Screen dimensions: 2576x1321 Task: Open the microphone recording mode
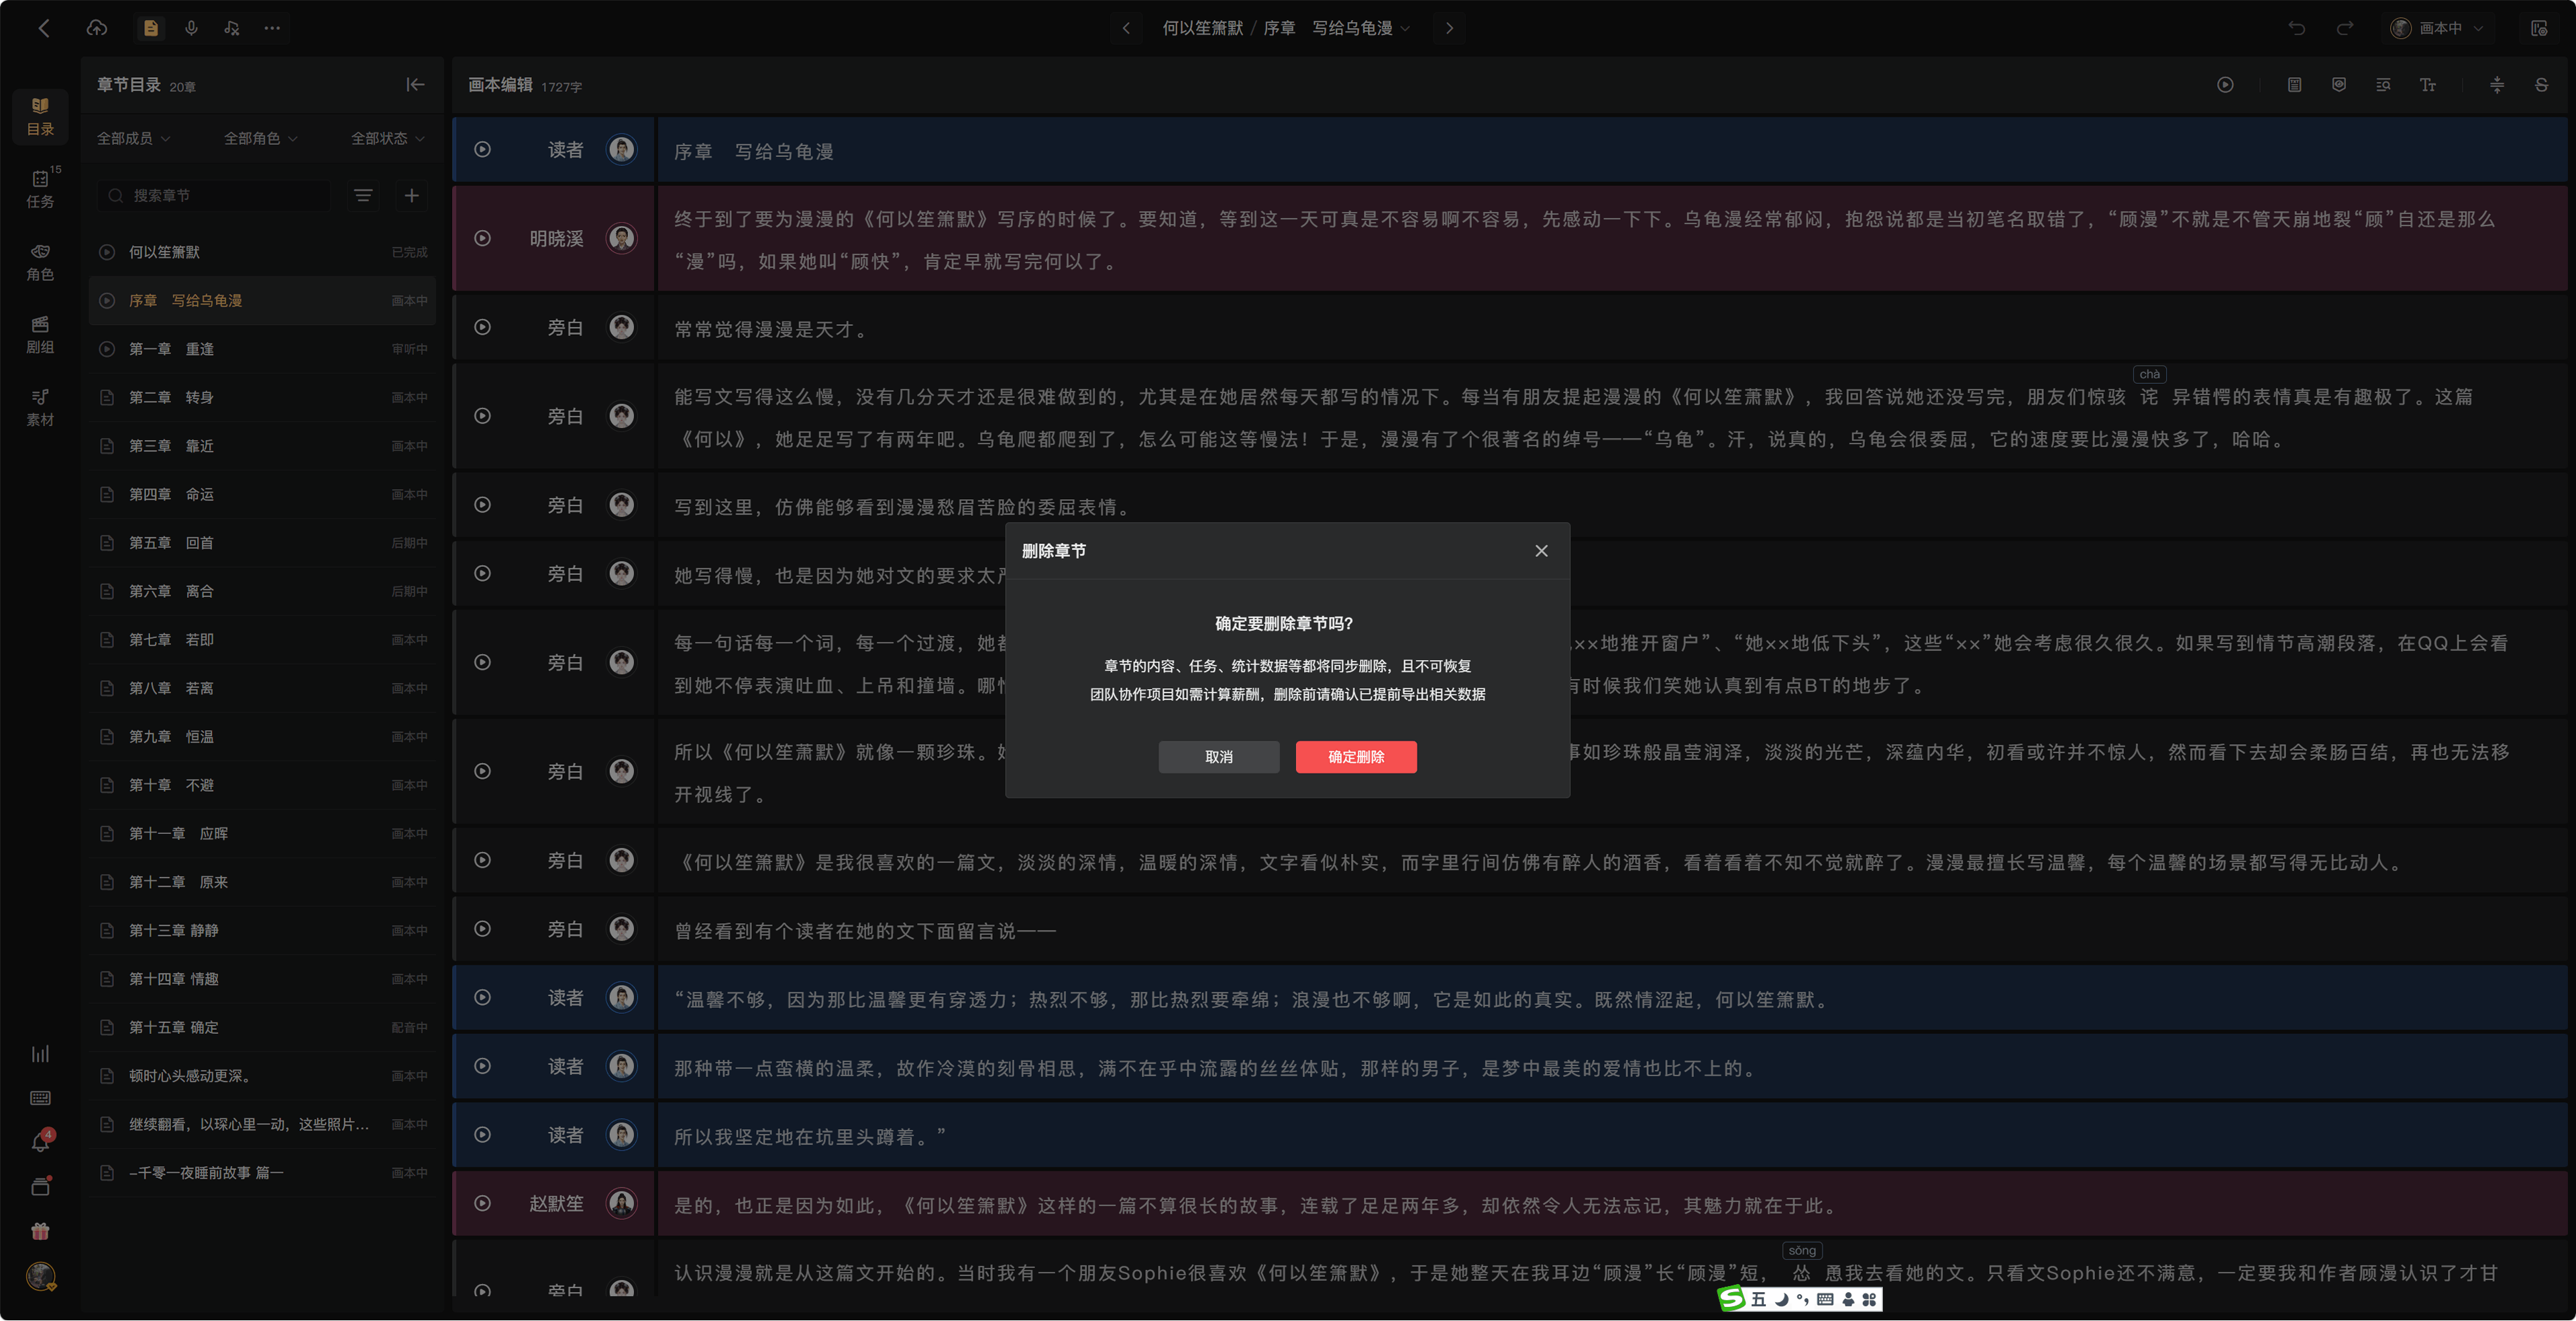pyautogui.click(x=191, y=28)
